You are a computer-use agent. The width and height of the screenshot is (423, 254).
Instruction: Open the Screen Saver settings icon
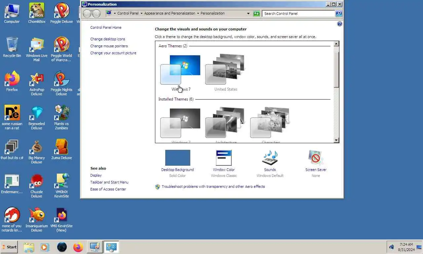[x=316, y=158]
